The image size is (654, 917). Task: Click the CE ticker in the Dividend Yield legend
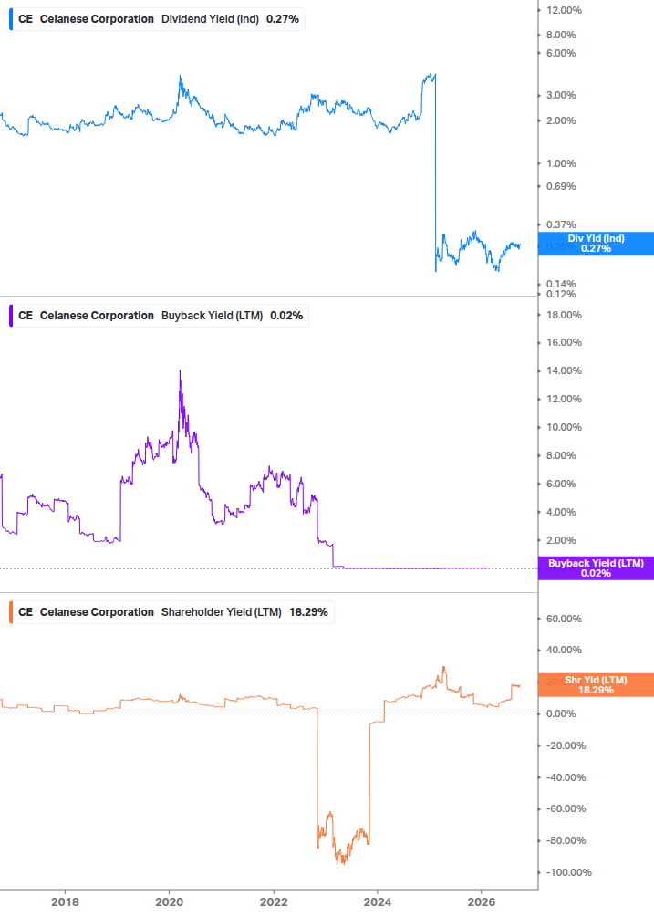(x=26, y=19)
